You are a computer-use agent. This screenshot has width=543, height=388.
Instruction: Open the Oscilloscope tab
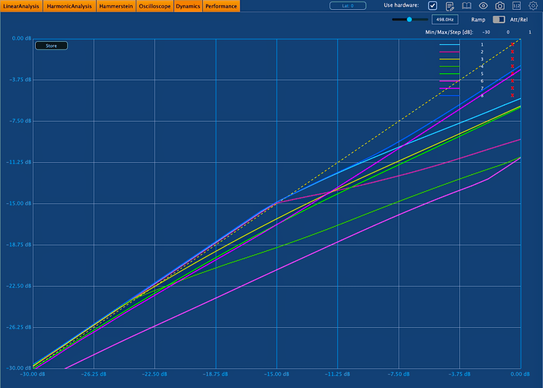tap(155, 6)
